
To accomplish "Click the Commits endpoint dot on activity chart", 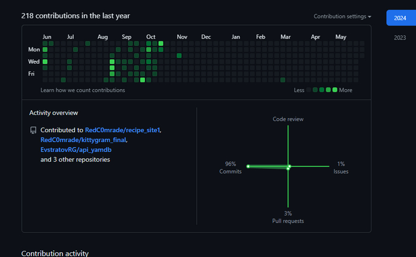I will click(x=248, y=166).
